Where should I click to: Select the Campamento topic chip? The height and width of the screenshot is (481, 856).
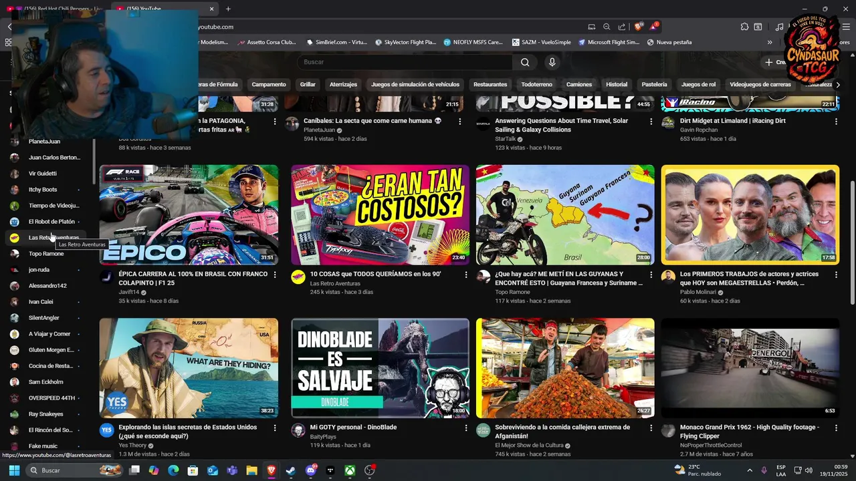tap(269, 85)
